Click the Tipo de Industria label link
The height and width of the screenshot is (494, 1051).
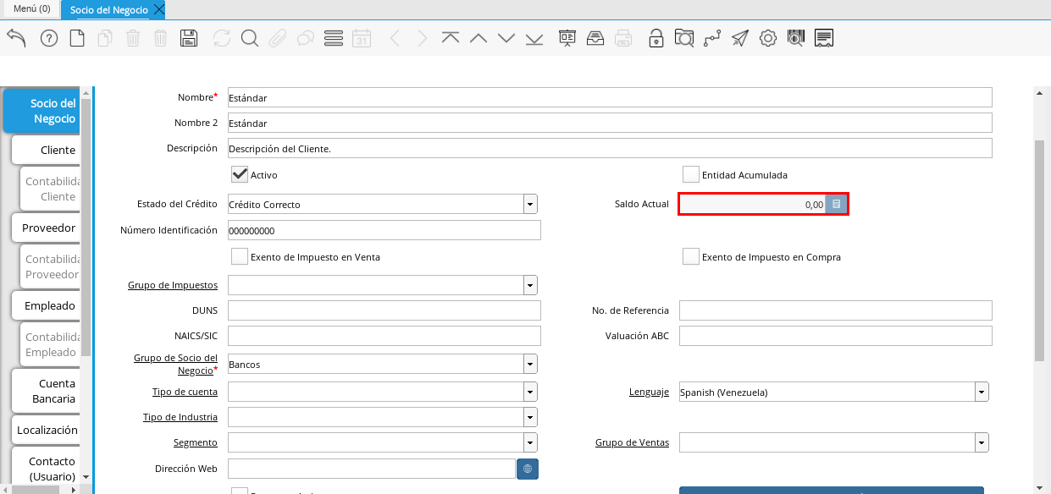coord(180,417)
